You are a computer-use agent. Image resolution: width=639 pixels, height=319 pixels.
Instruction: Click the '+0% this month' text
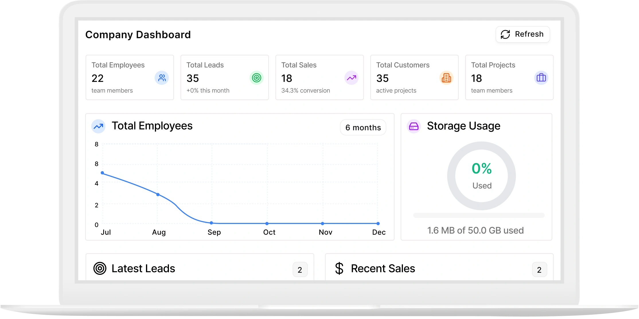[208, 91]
